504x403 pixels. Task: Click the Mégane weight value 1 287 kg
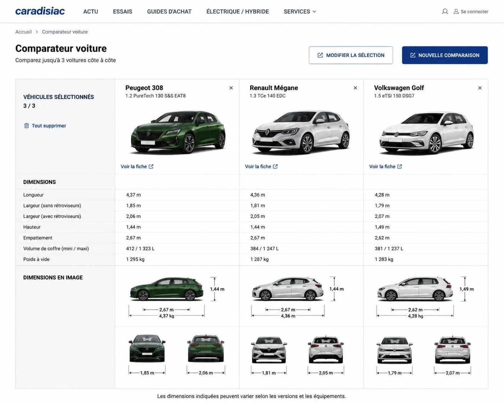pyautogui.click(x=260, y=260)
